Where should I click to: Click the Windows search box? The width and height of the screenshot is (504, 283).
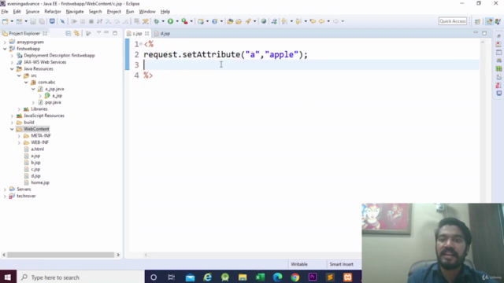[x=80, y=277]
